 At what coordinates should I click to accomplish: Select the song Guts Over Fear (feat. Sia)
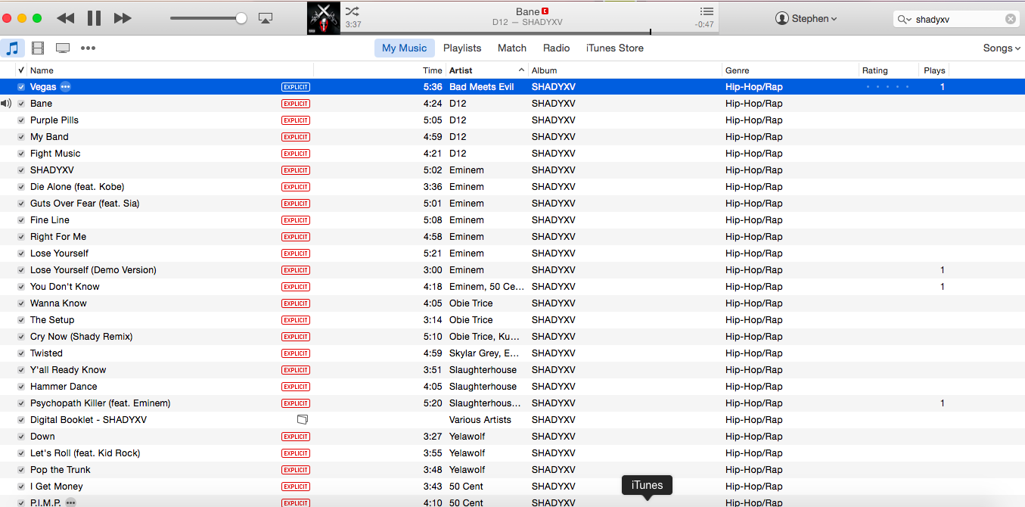[x=85, y=204]
